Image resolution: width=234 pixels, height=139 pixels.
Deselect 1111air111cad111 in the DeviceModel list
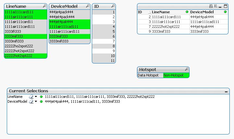pos(70,27)
